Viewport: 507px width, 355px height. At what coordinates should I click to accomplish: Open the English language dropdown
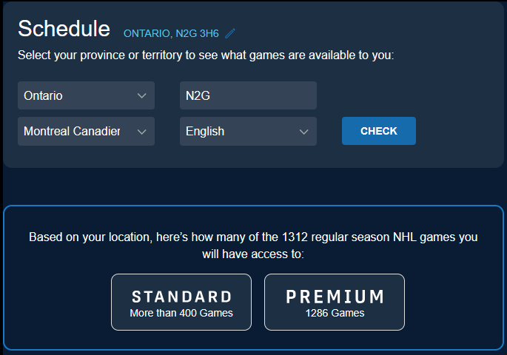point(248,131)
